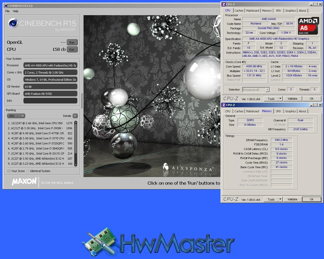Click Bus Speed value 137.31 MHz

coord(254,75)
